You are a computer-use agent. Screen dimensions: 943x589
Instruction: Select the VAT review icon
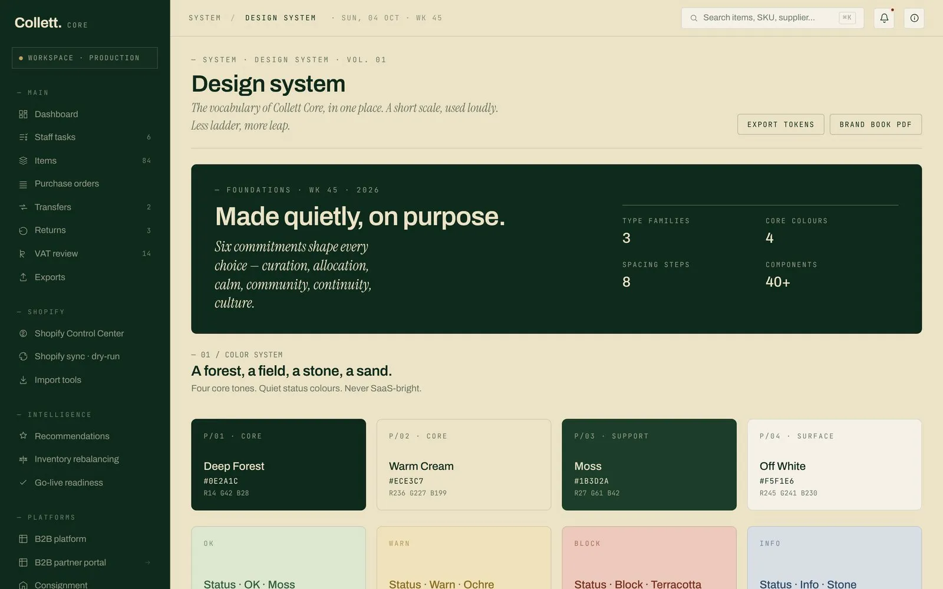[x=23, y=254]
